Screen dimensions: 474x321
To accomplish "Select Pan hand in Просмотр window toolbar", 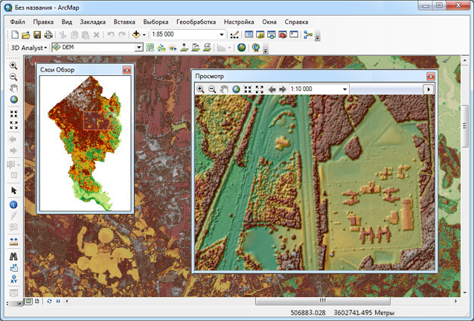I will (224, 89).
